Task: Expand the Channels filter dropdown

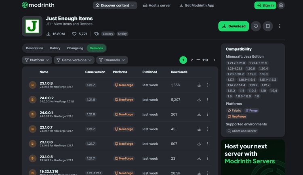Action: (112, 60)
